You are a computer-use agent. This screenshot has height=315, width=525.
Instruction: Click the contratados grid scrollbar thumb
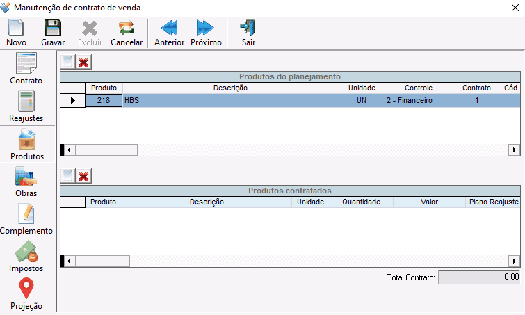(103, 261)
